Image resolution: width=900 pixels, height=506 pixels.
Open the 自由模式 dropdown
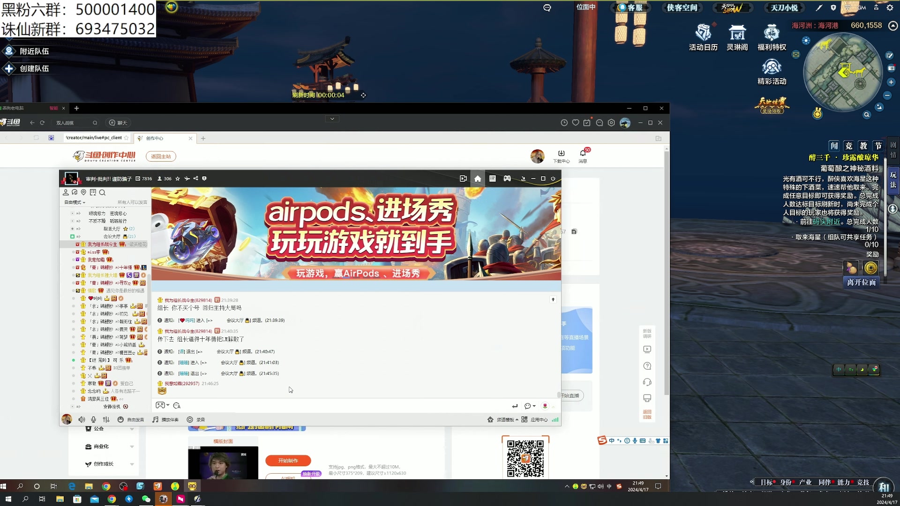point(74,202)
